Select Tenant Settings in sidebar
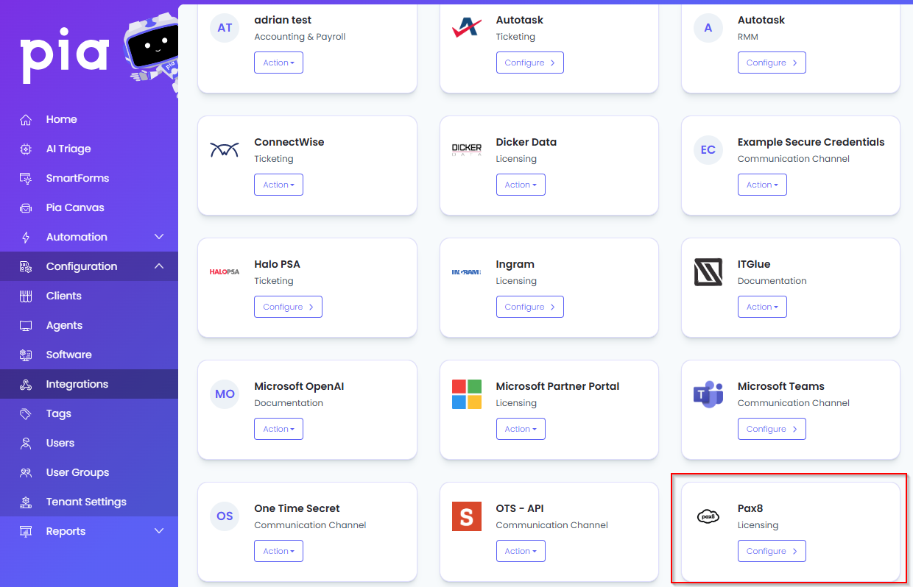 (x=89, y=502)
